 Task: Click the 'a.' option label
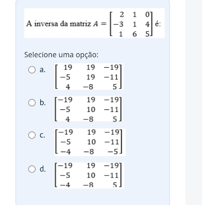[x=43, y=70]
